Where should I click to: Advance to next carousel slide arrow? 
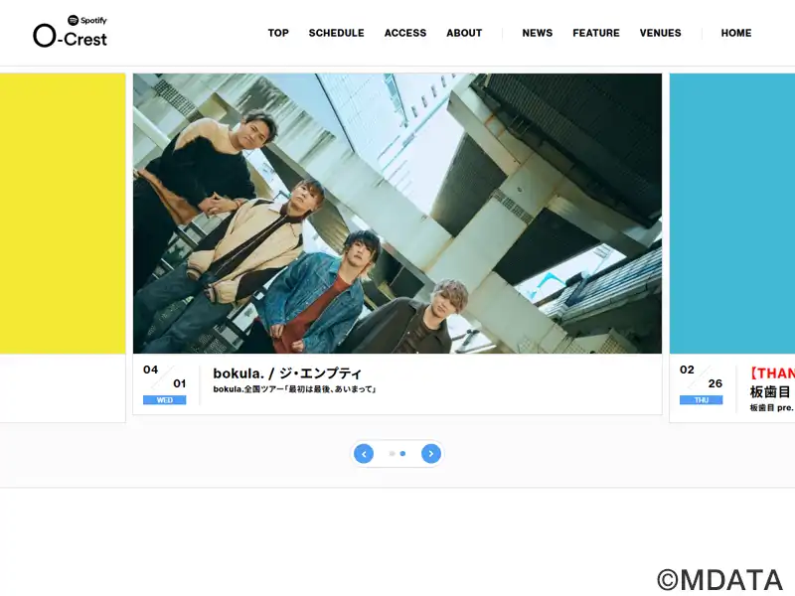point(431,454)
